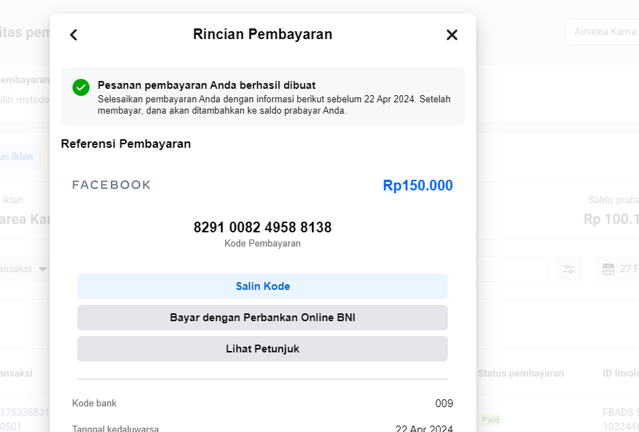This screenshot has width=639, height=432.
Task: Click the ID Invoice column header
Action: [621, 373]
